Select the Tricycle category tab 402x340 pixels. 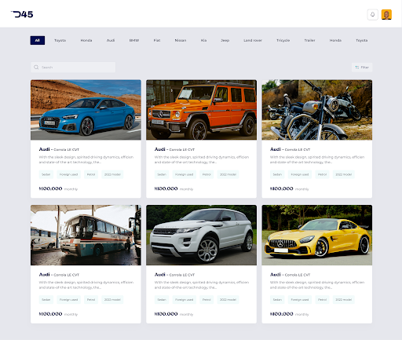pyautogui.click(x=283, y=40)
